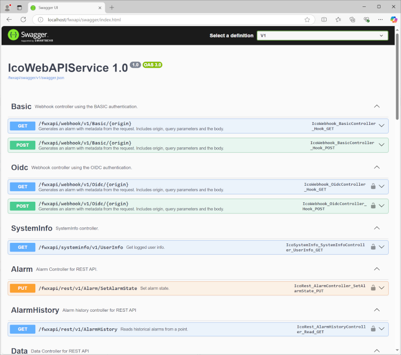Click the Swagger logo
The width and height of the screenshot is (401, 355).
click(x=30, y=35)
